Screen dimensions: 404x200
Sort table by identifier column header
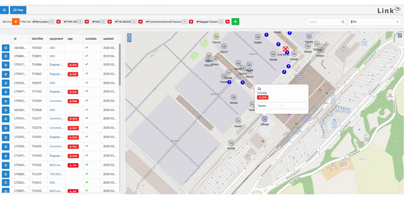click(37, 39)
